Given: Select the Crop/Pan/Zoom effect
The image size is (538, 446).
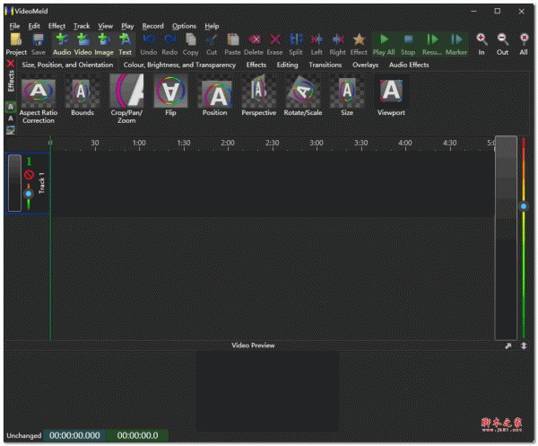Looking at the screenshot, I should tap(126, 99).
